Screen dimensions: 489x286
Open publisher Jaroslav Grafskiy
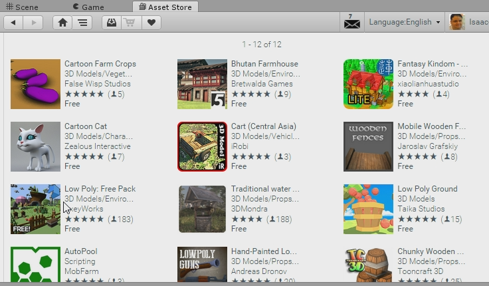[427, 146]
